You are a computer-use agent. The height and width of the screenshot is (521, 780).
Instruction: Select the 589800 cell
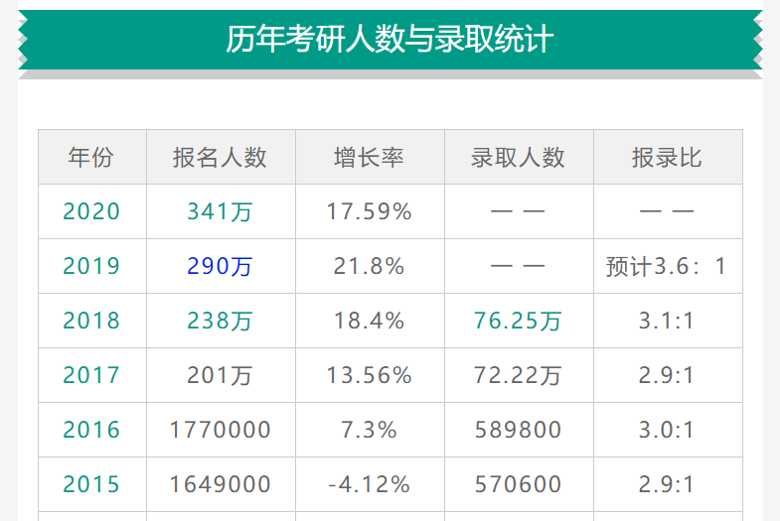coord(518,430)
